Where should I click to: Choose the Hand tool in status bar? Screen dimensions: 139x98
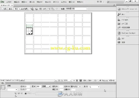(59, 80)
